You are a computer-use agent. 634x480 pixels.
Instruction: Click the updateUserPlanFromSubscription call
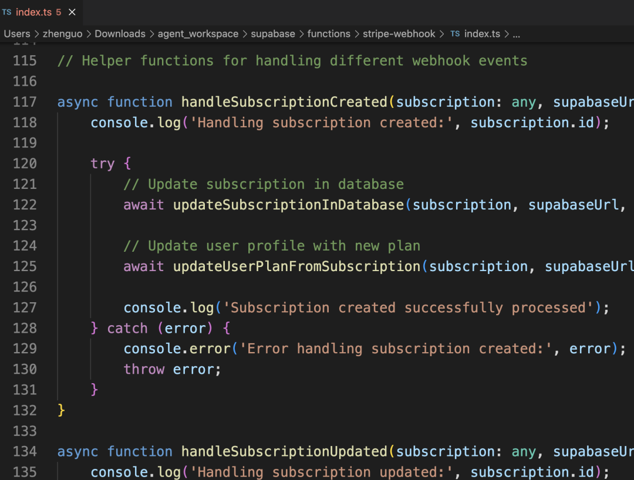(297, 266)
